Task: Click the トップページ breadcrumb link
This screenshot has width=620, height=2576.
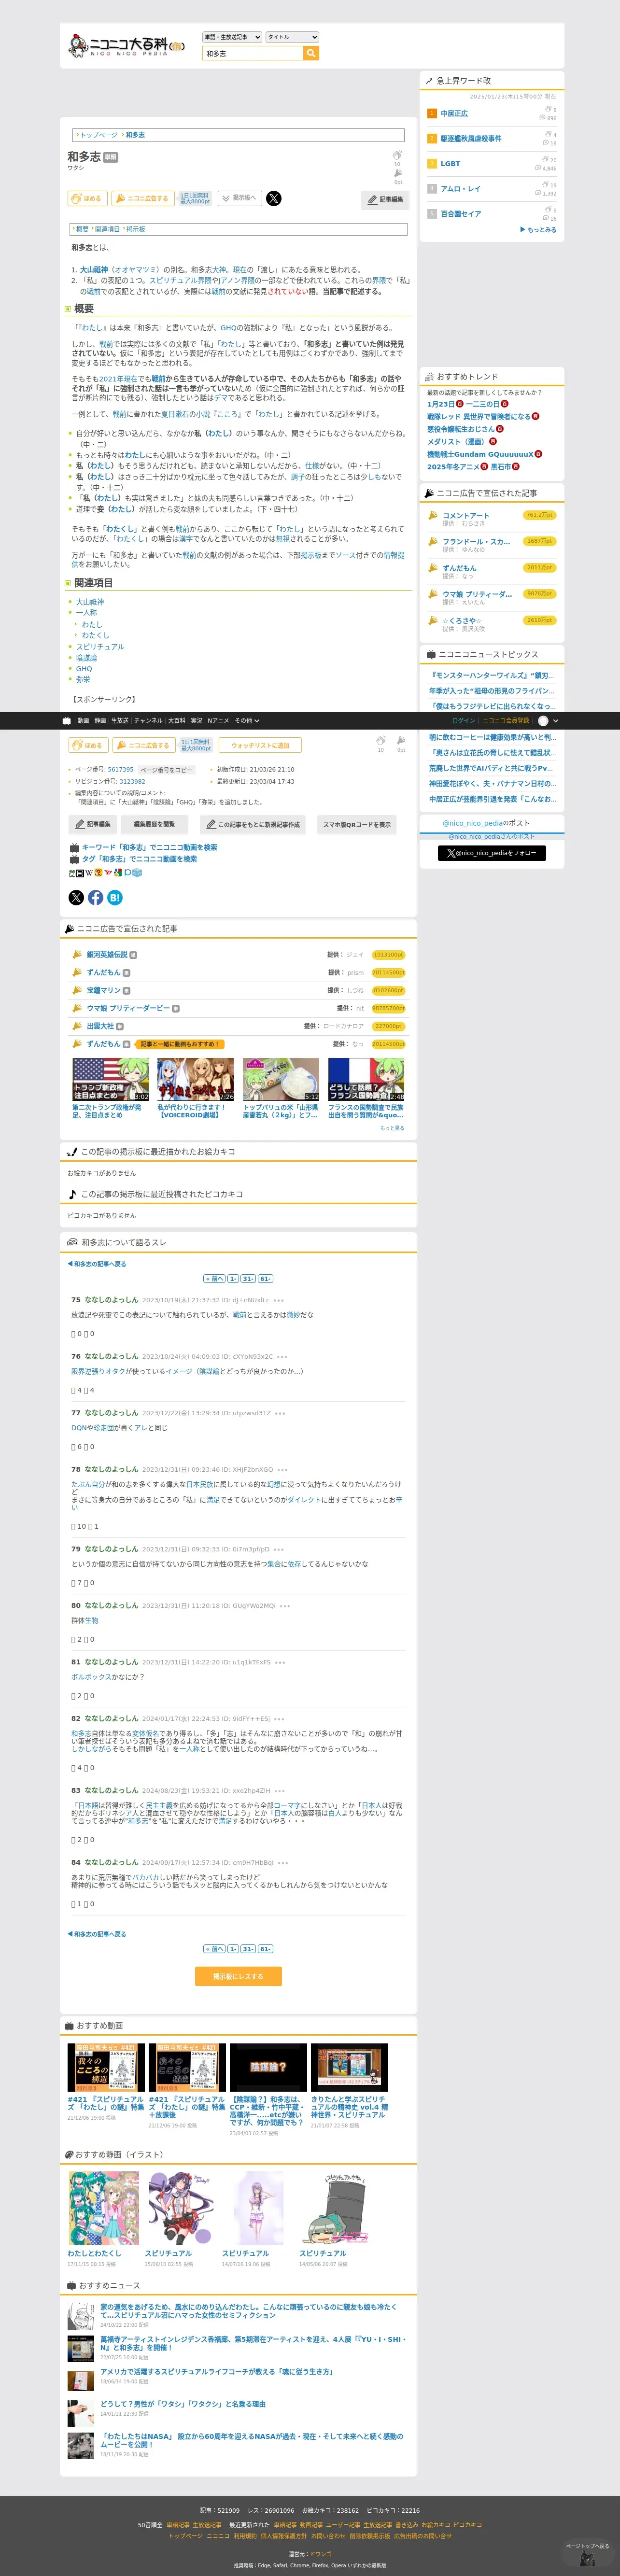Action: click(98, 135)
